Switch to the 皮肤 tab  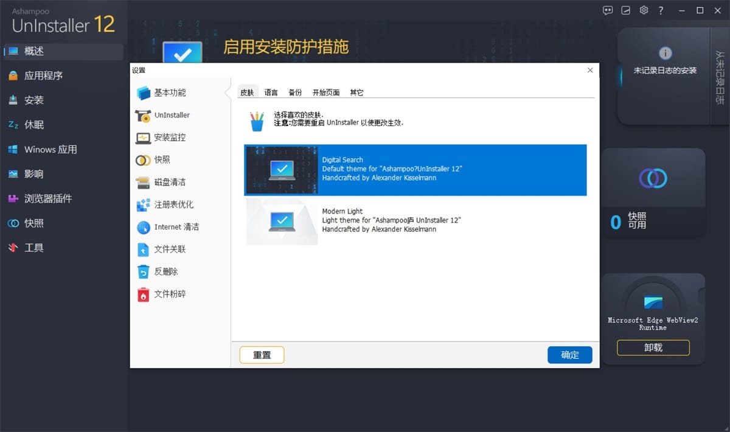pyautogui.click(x=247, y=92)
